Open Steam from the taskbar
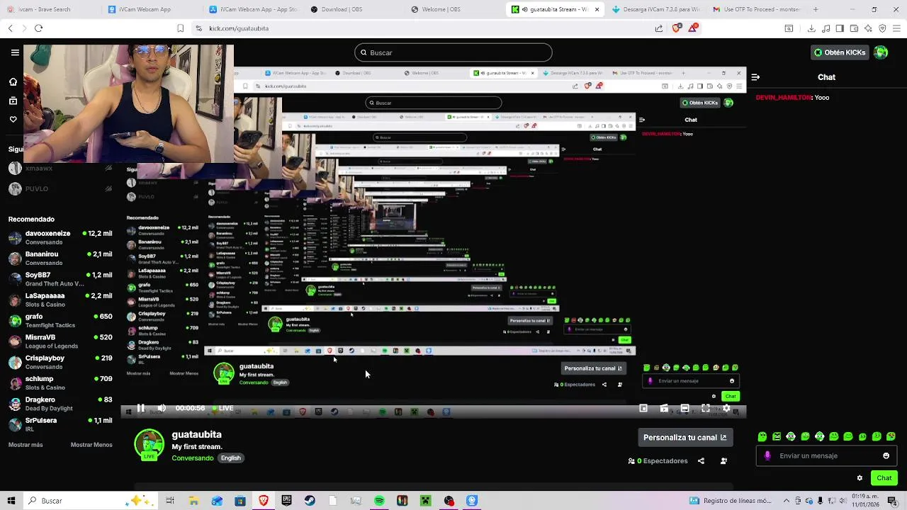Image resolution: width=907 pixels, height=510 pixels. 310,501
